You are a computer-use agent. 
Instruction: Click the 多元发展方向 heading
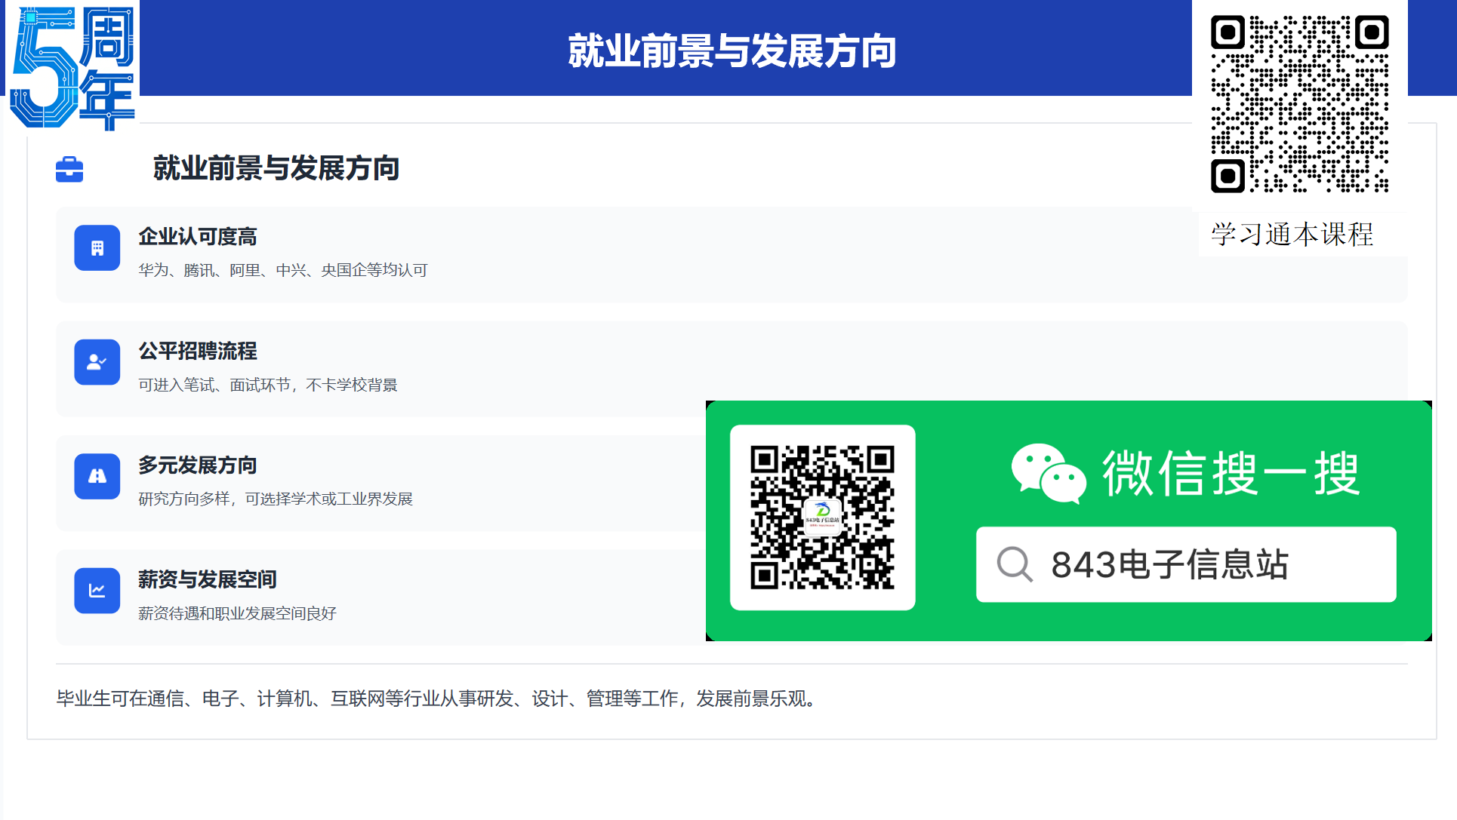(x=198, y=465)
